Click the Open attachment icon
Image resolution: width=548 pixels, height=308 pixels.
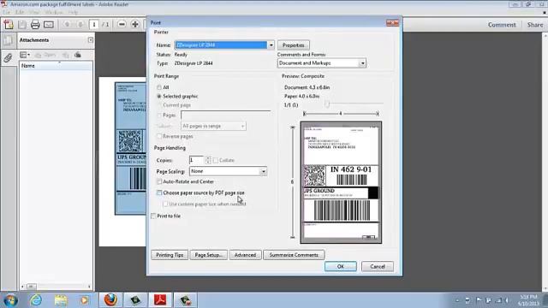pyautogui.click(x=46, y=55)
